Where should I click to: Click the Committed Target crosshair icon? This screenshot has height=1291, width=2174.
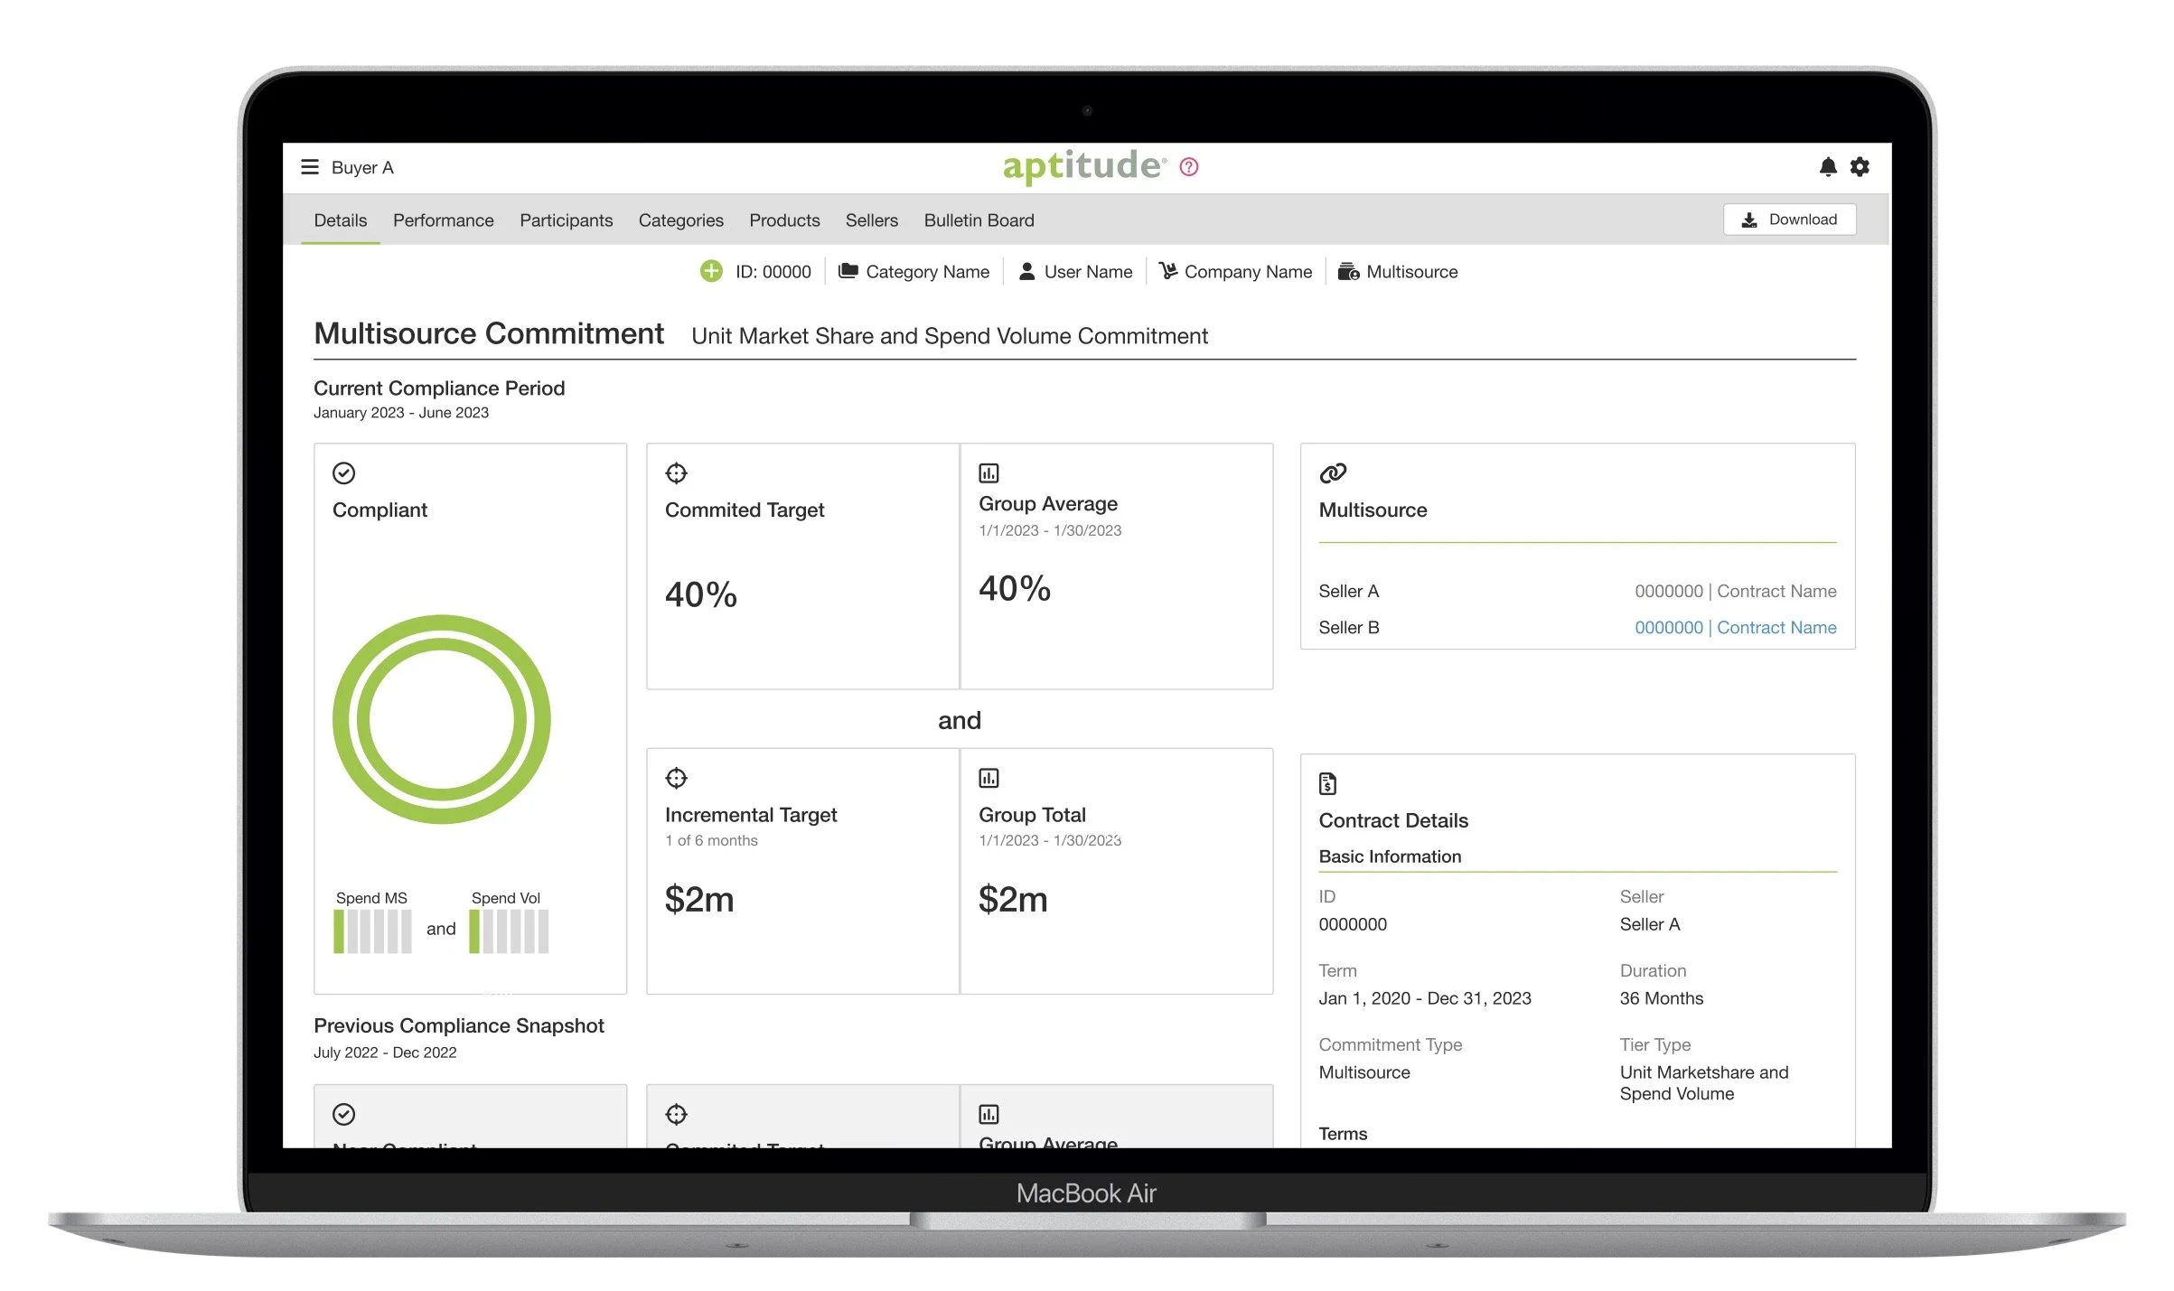click(676, 473)
